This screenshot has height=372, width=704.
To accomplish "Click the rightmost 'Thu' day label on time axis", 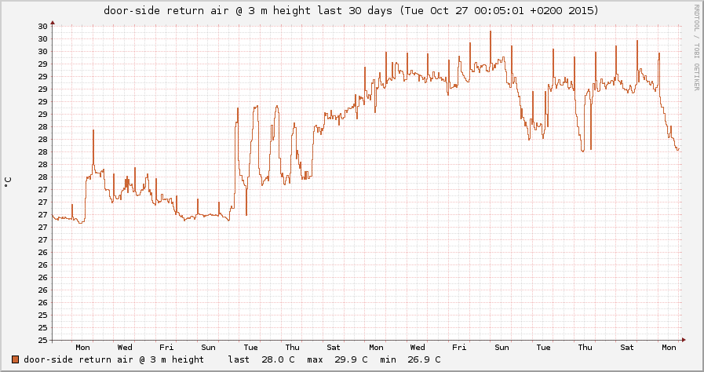I will [x=585, y=348].
